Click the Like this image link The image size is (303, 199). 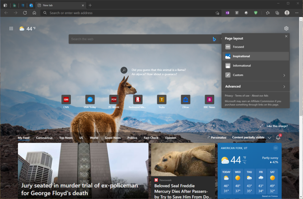click(x=277, y=126)
